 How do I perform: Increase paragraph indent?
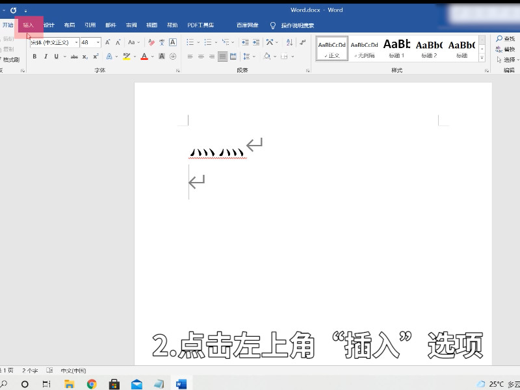click(x=256, y=42)
